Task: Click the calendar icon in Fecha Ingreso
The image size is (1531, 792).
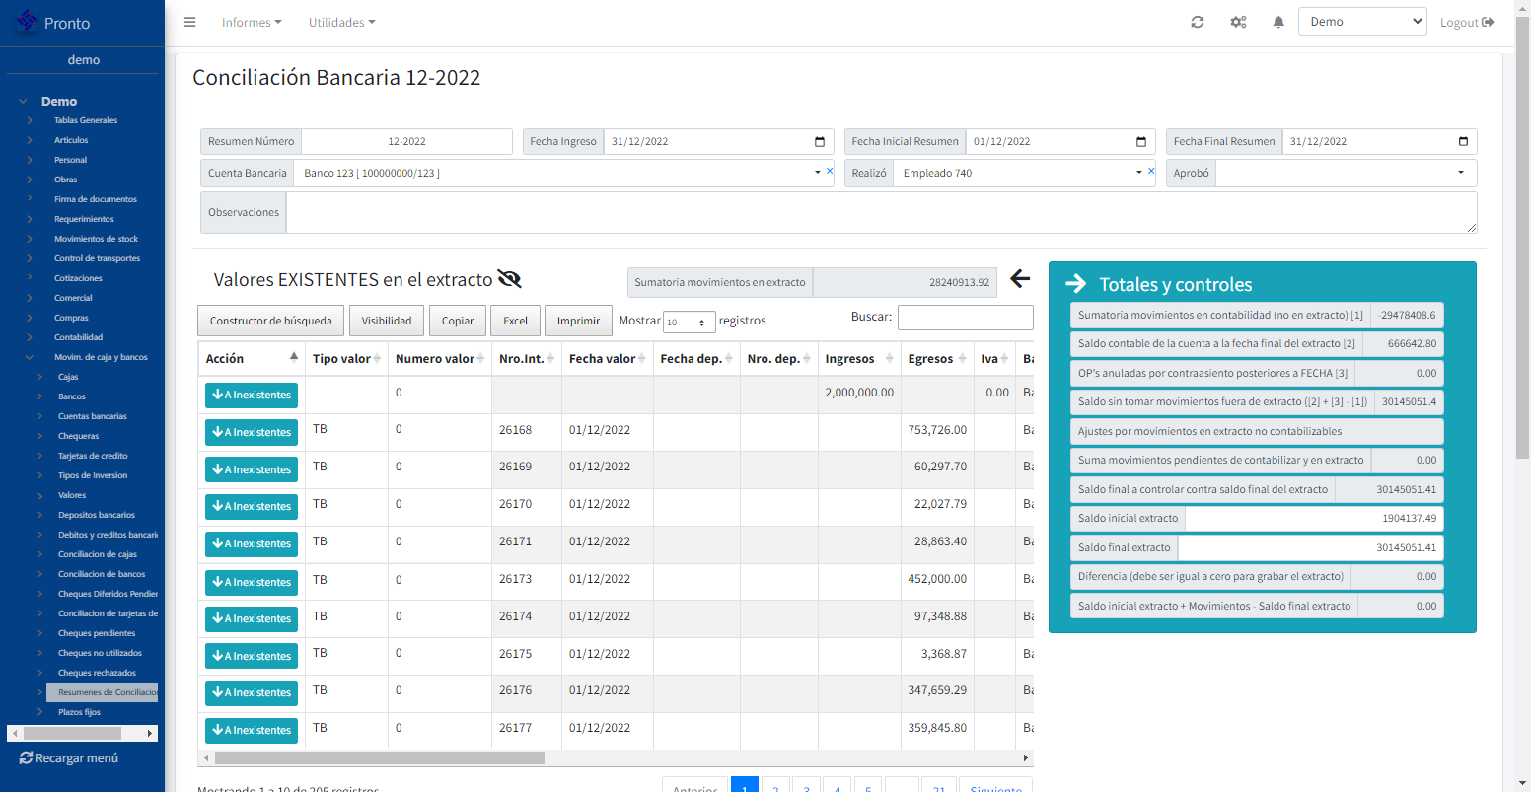Action: click(820, 142)
